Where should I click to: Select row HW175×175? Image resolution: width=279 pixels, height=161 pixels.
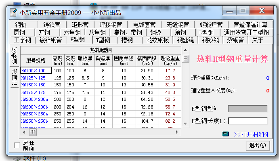click(101, 92)
